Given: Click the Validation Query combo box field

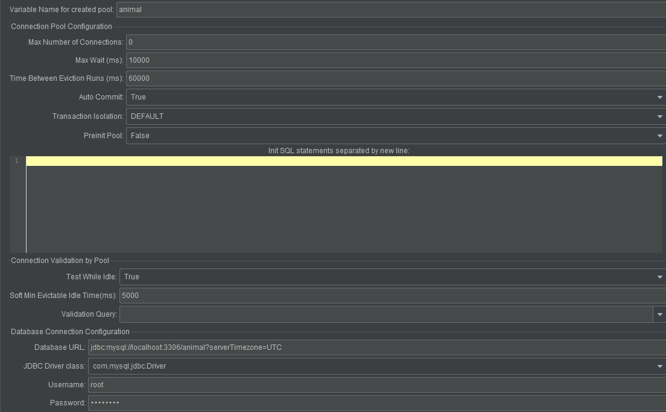Looking at the screenshot, I should click(x=386, y=314).
